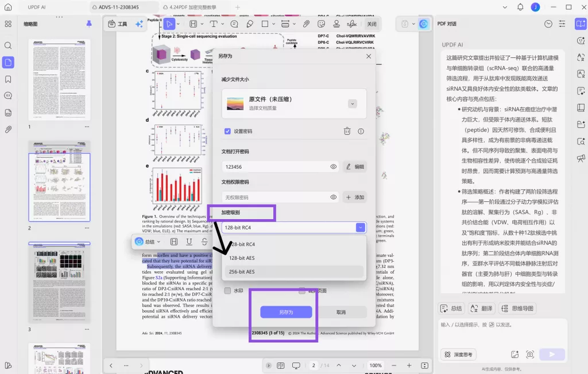Image resolution: width=588 pixels, height=374 pixels.
Task: Open the thumbnails panel in left sidebar
Action: (x=8, y=62)
